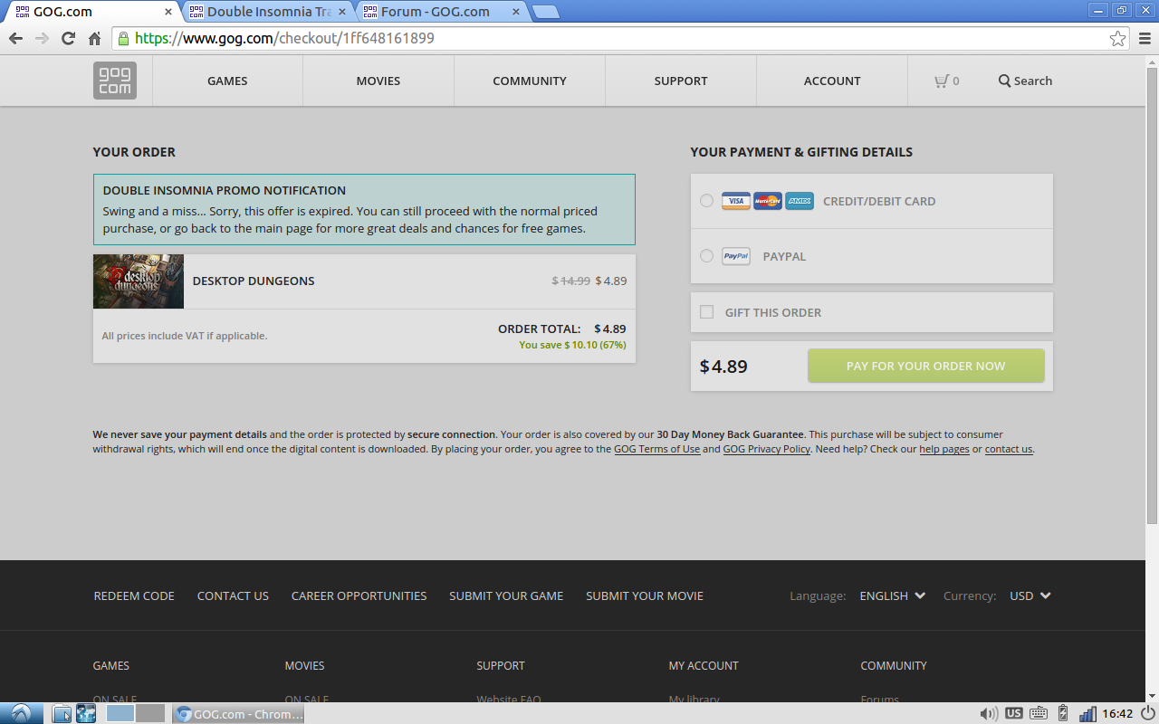This screenshot has height=724, width=1159.
Task: Click SUBMIT YOUR GAME footer link
Action: pyautogui.click(x=506, y=595)
